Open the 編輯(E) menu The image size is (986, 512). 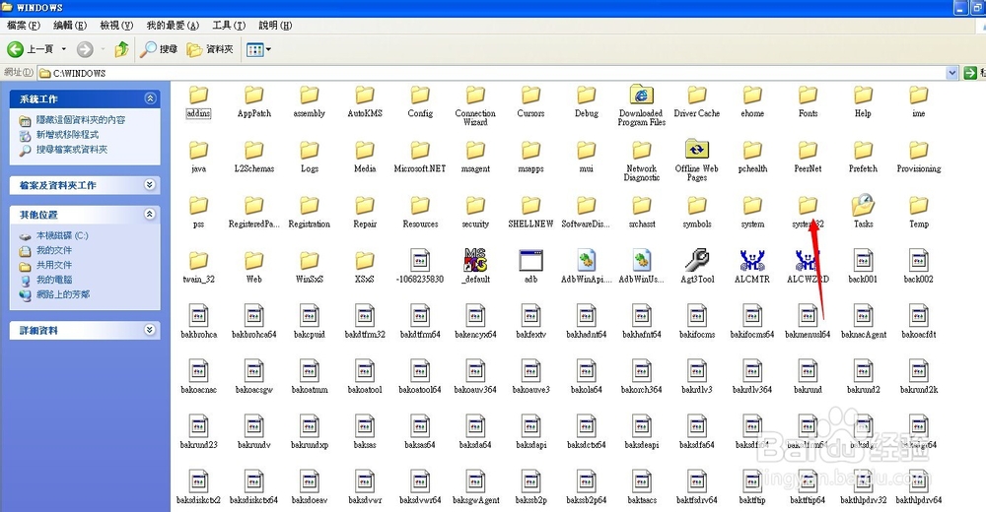click(70, 26)
